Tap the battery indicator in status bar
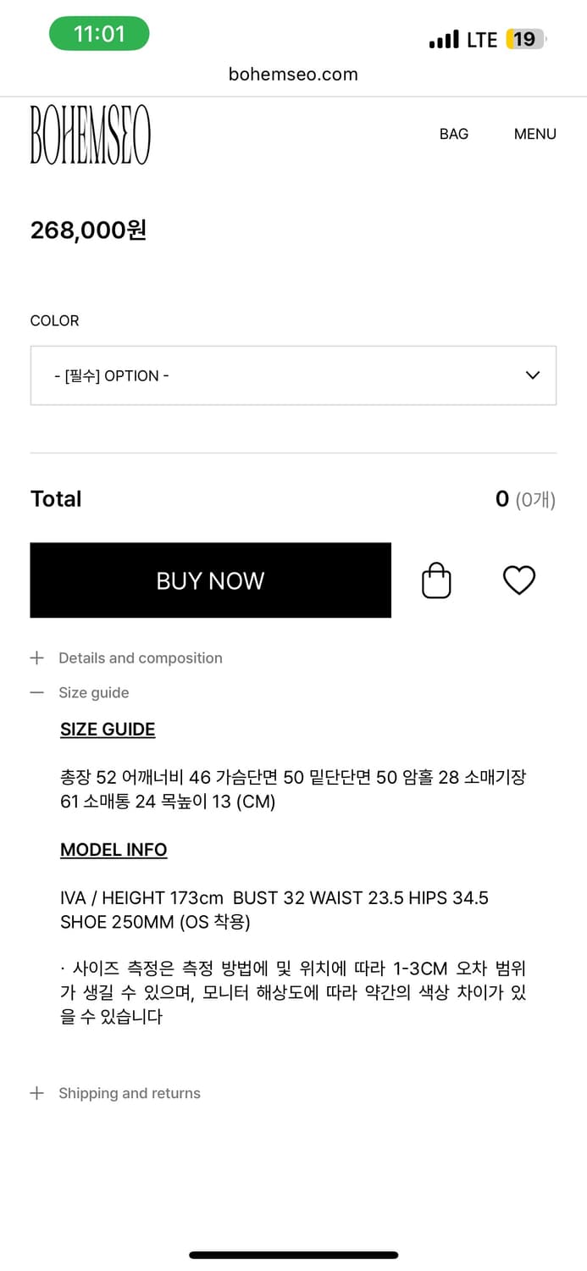 pos(525,39)
